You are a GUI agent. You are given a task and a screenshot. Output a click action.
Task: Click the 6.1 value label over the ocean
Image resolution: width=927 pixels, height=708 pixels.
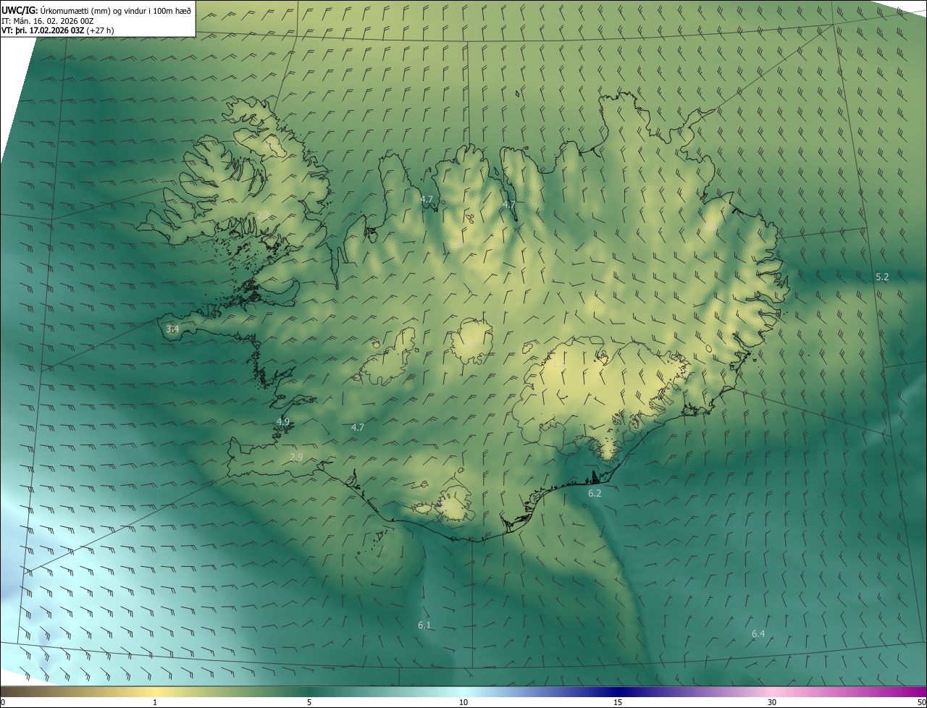click(424, 625)
